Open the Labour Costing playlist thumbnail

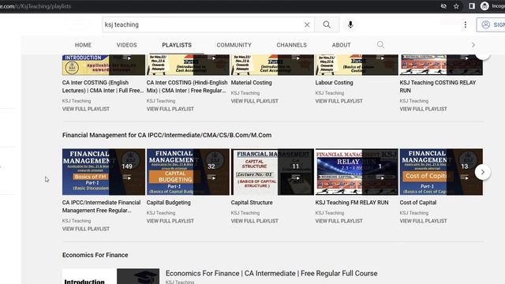click(x=357, y=65)
